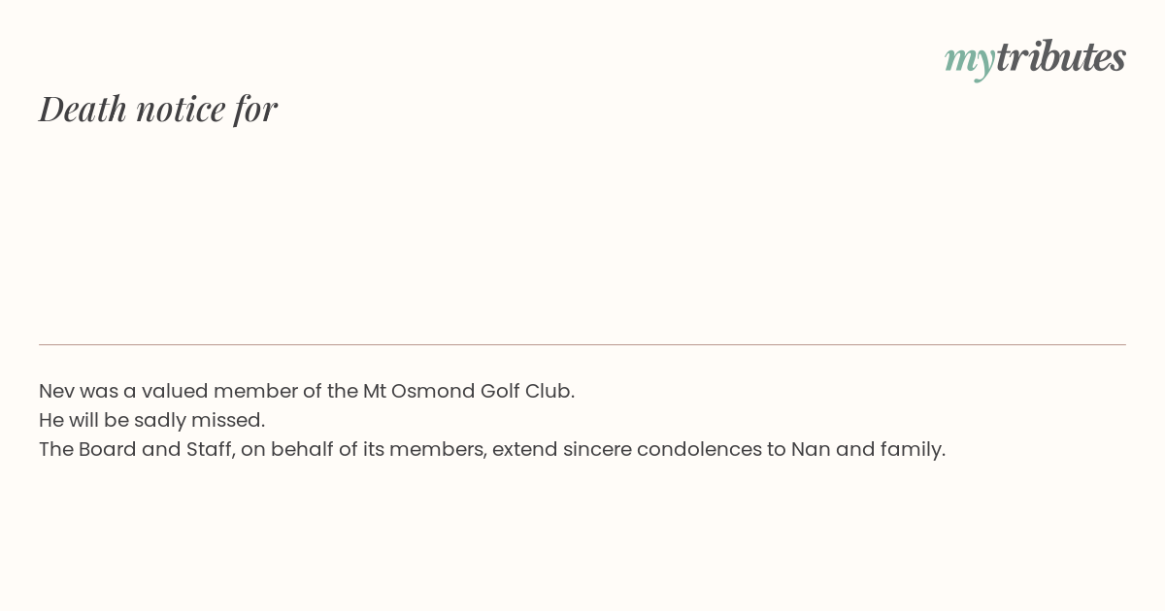This screenshot has height=611, width=1165.
Task: Click the mytributes logo
Action: point(1035,58)
